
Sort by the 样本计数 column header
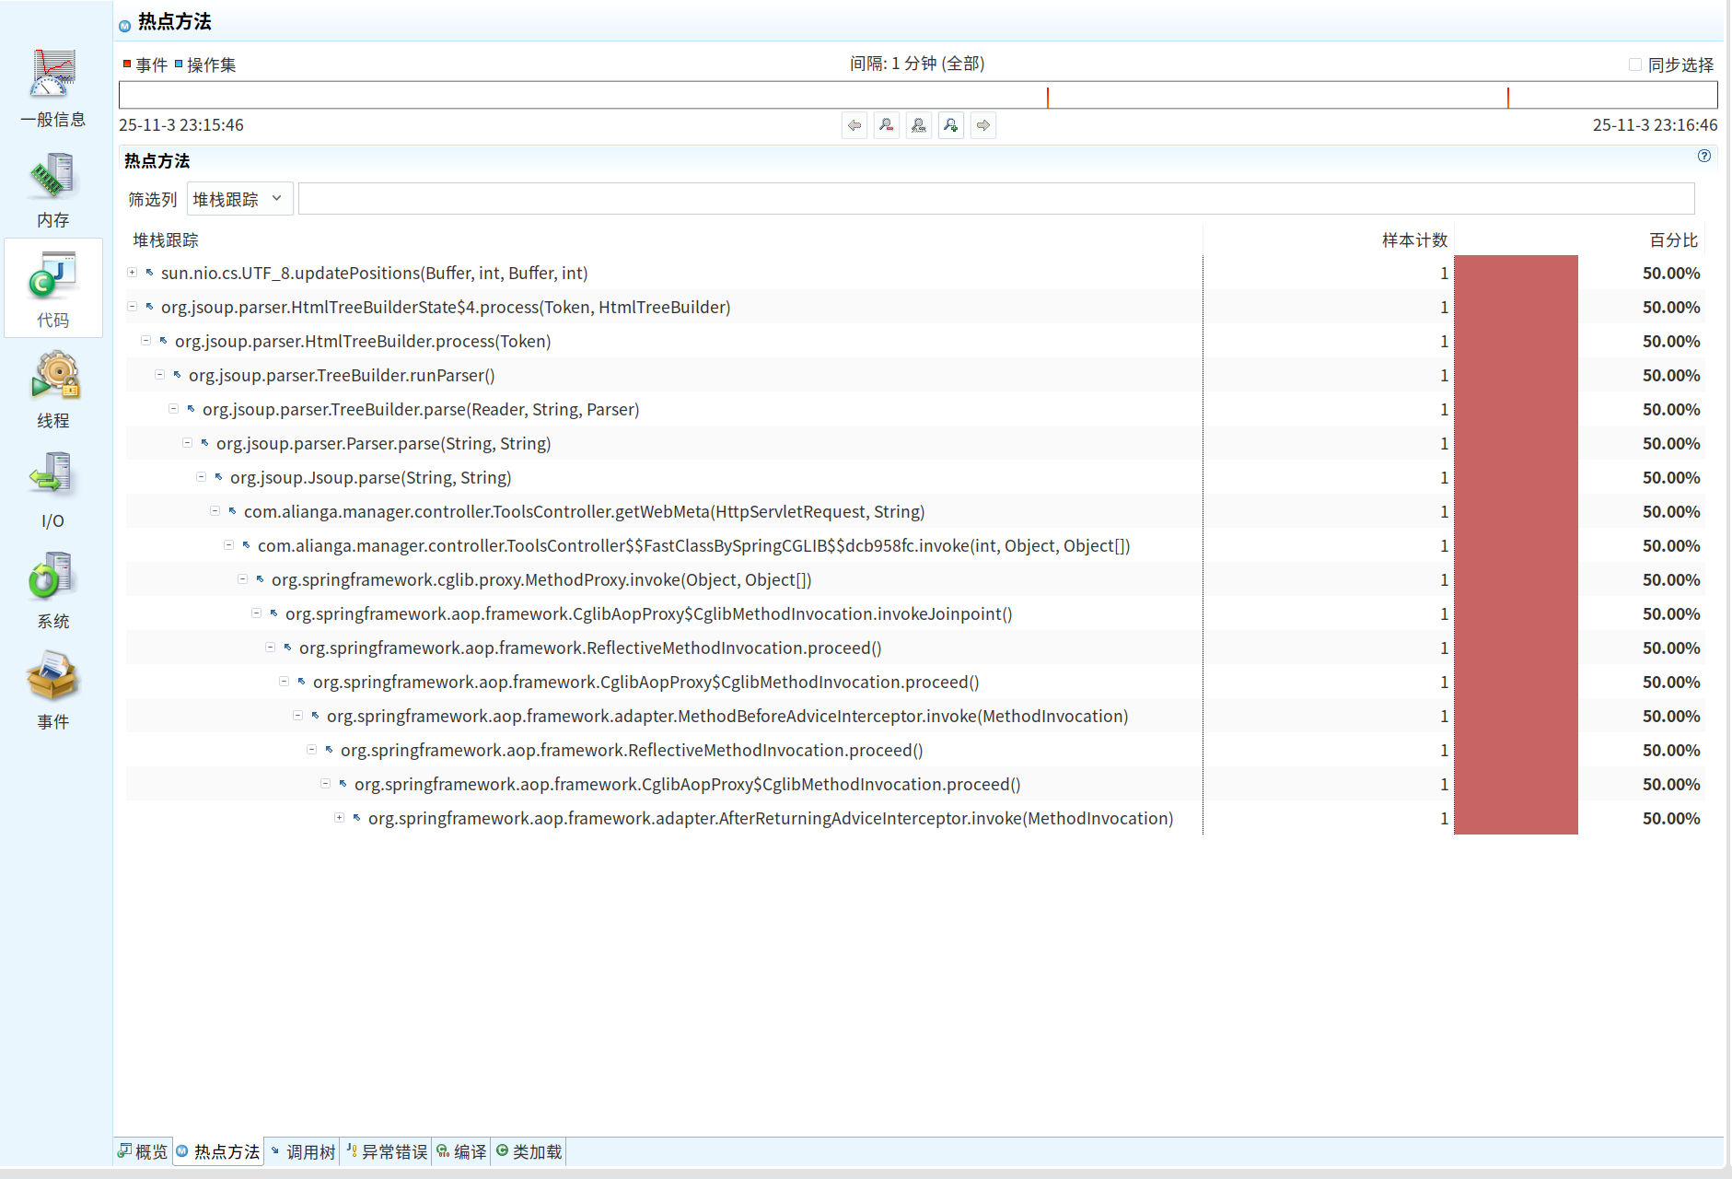coord(1414,240)
